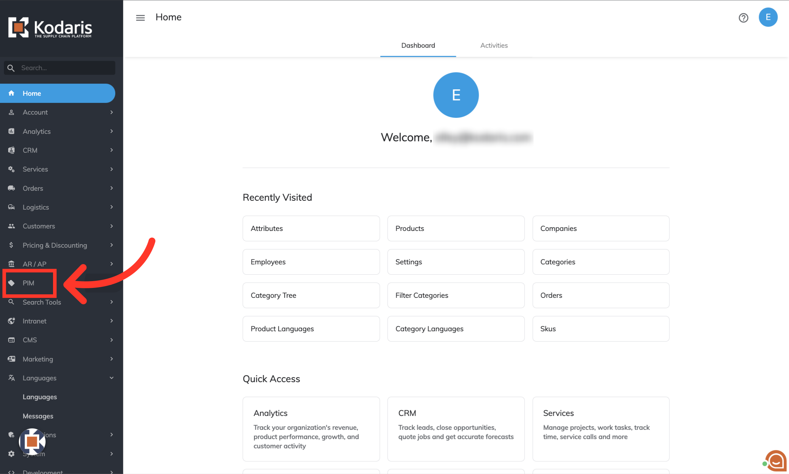Click the floating Kodaris badge icon
789x474 pixels.
click(32, 441)
